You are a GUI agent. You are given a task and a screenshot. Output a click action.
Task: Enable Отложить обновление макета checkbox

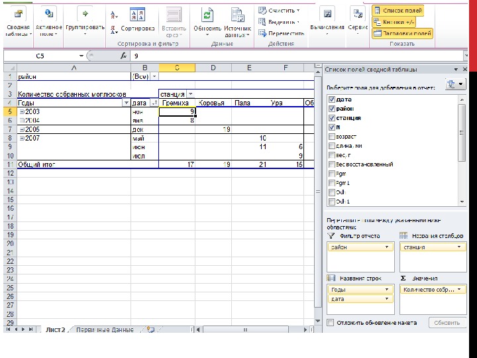[x=331, y=323]
